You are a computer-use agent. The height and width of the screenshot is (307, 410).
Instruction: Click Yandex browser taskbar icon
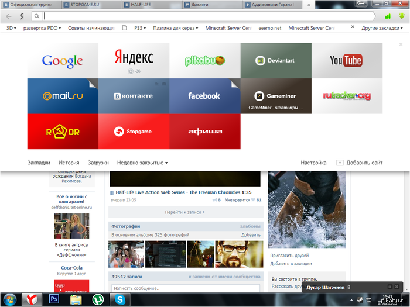(32, 299)
